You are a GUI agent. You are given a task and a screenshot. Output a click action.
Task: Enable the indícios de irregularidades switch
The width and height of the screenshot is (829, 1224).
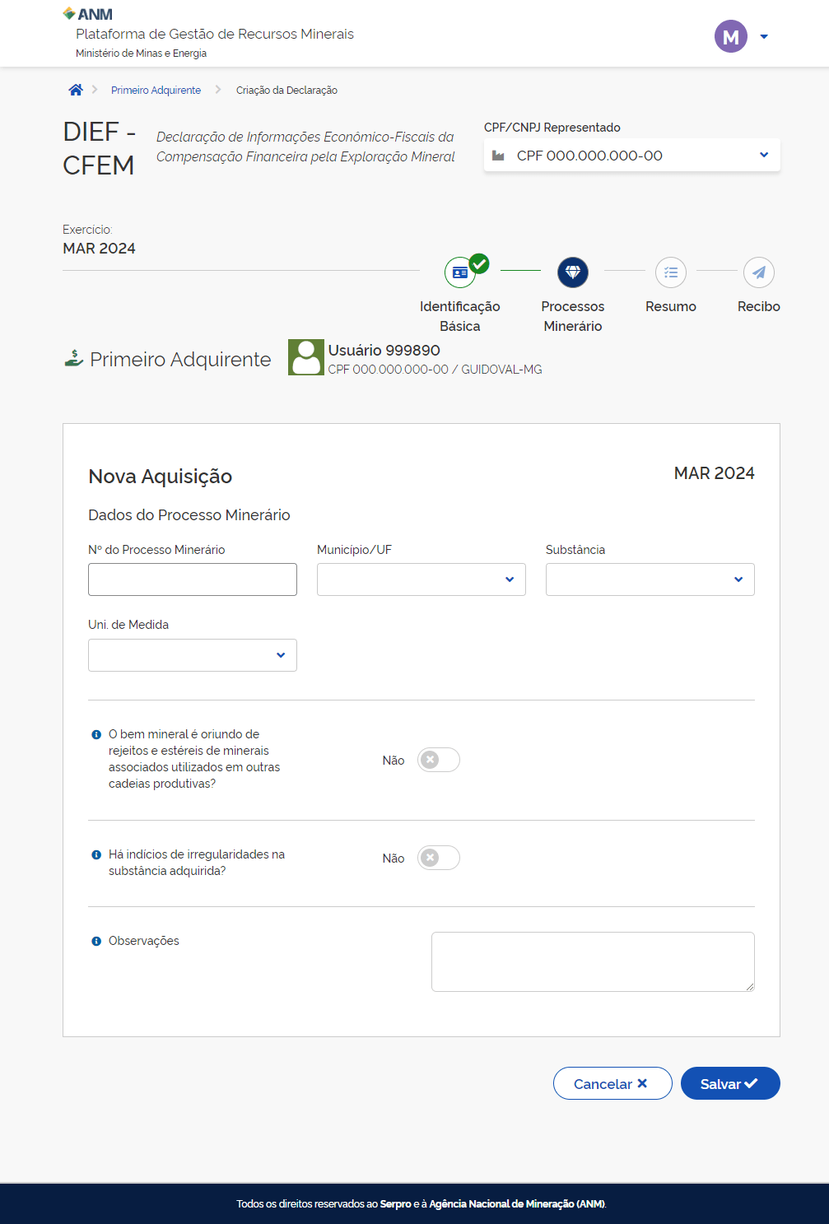click(438, 858)
